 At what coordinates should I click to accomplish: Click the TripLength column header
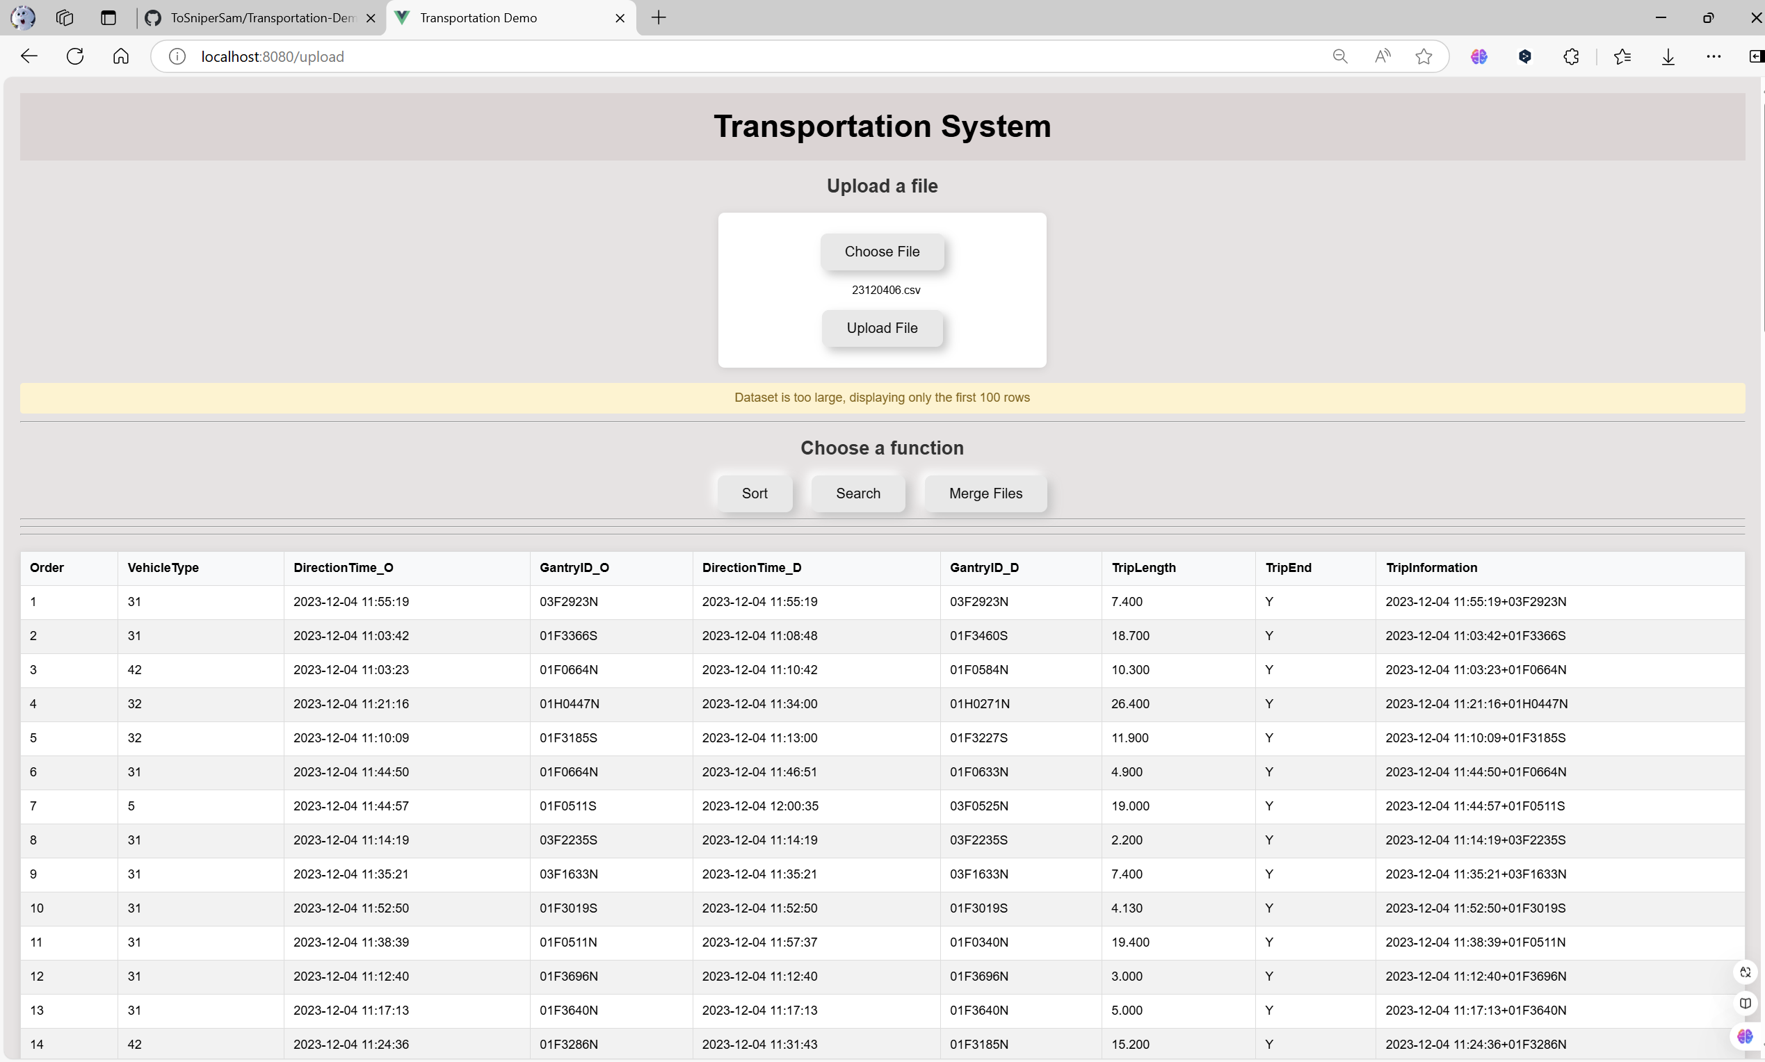click(x=1143, y=568)
